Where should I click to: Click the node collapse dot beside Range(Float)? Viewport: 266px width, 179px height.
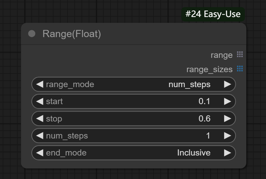[x=32, y=34]
